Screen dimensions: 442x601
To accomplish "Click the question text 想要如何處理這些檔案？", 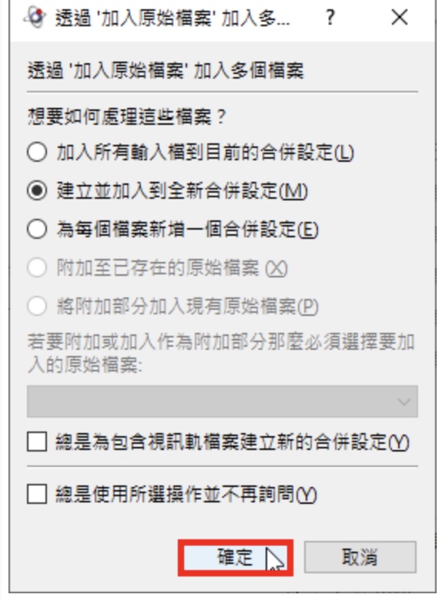I will point(127,116).
